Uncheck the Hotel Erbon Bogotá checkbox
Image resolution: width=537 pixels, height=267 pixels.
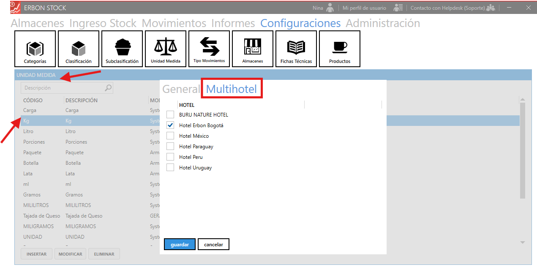(170, 125)
